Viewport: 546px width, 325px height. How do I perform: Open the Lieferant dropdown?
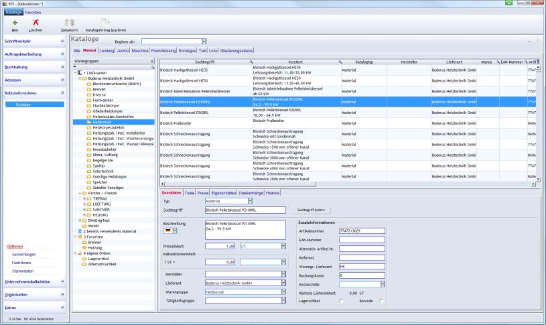[x=283, y=283]
